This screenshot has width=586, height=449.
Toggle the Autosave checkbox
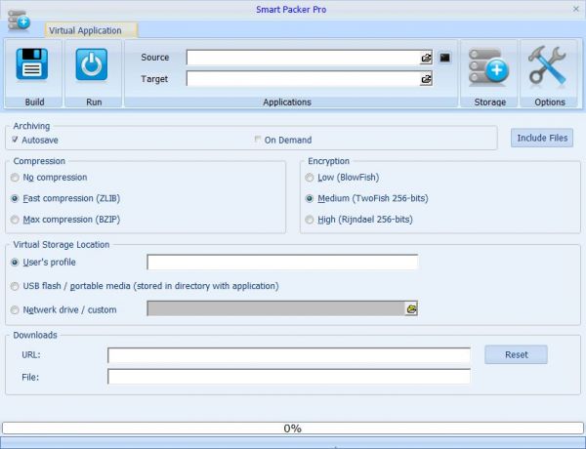(x=15, y=140)
